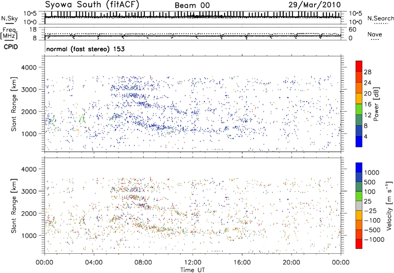This screenshot has width=394, height=273.
Task: Click the blue top of Velocity colorbar
Action: tap(359, 168)
